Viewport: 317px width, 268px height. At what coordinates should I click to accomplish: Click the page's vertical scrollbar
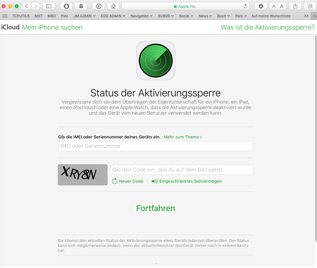[x=316, y=138]
